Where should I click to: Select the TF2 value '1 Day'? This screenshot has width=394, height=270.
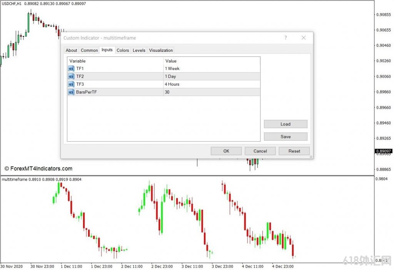point(170,76)
